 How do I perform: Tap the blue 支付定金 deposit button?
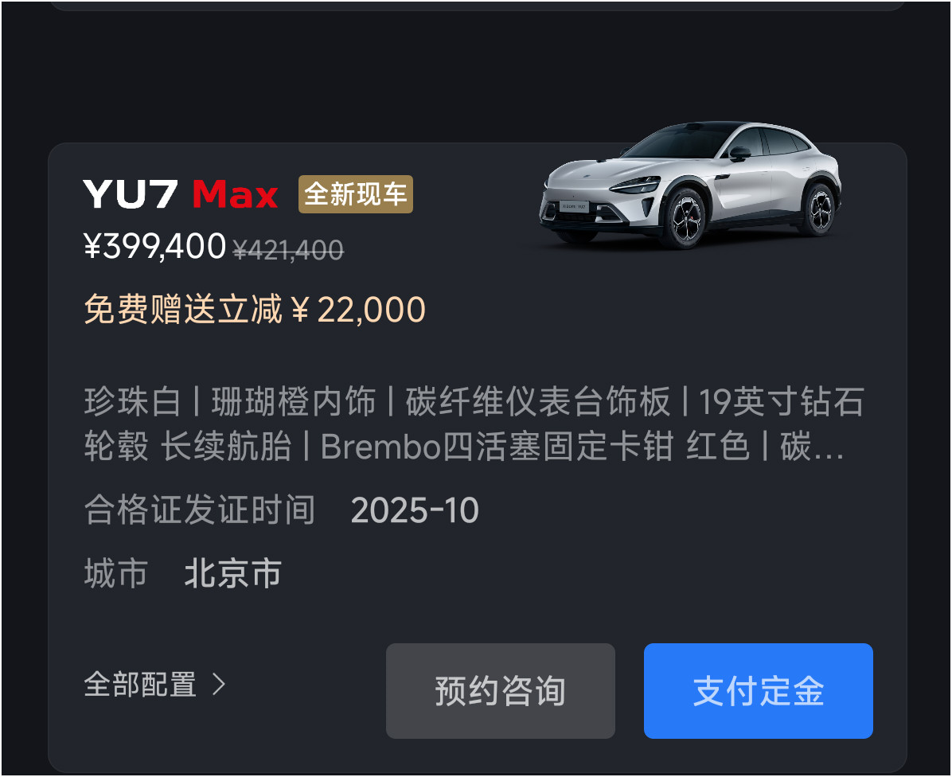759,691
